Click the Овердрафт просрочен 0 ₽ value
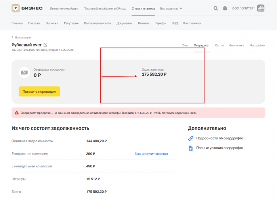Viewport: 277px width, 203px height. (x=37, y=75)
